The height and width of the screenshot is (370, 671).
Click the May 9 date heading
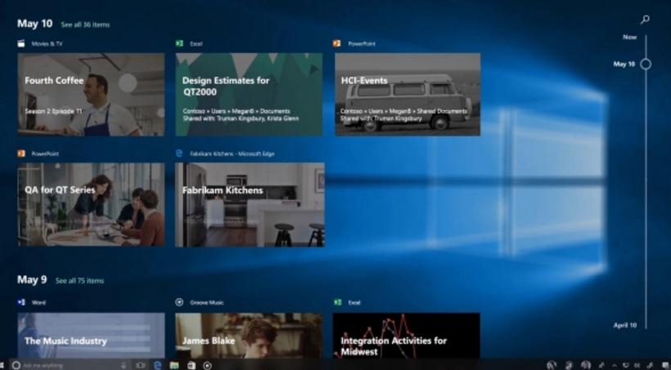click(32, 280)
